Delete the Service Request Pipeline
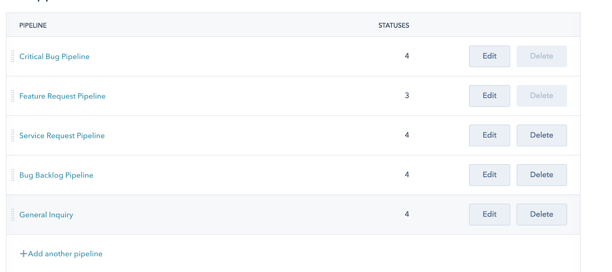 coord(542,135)
